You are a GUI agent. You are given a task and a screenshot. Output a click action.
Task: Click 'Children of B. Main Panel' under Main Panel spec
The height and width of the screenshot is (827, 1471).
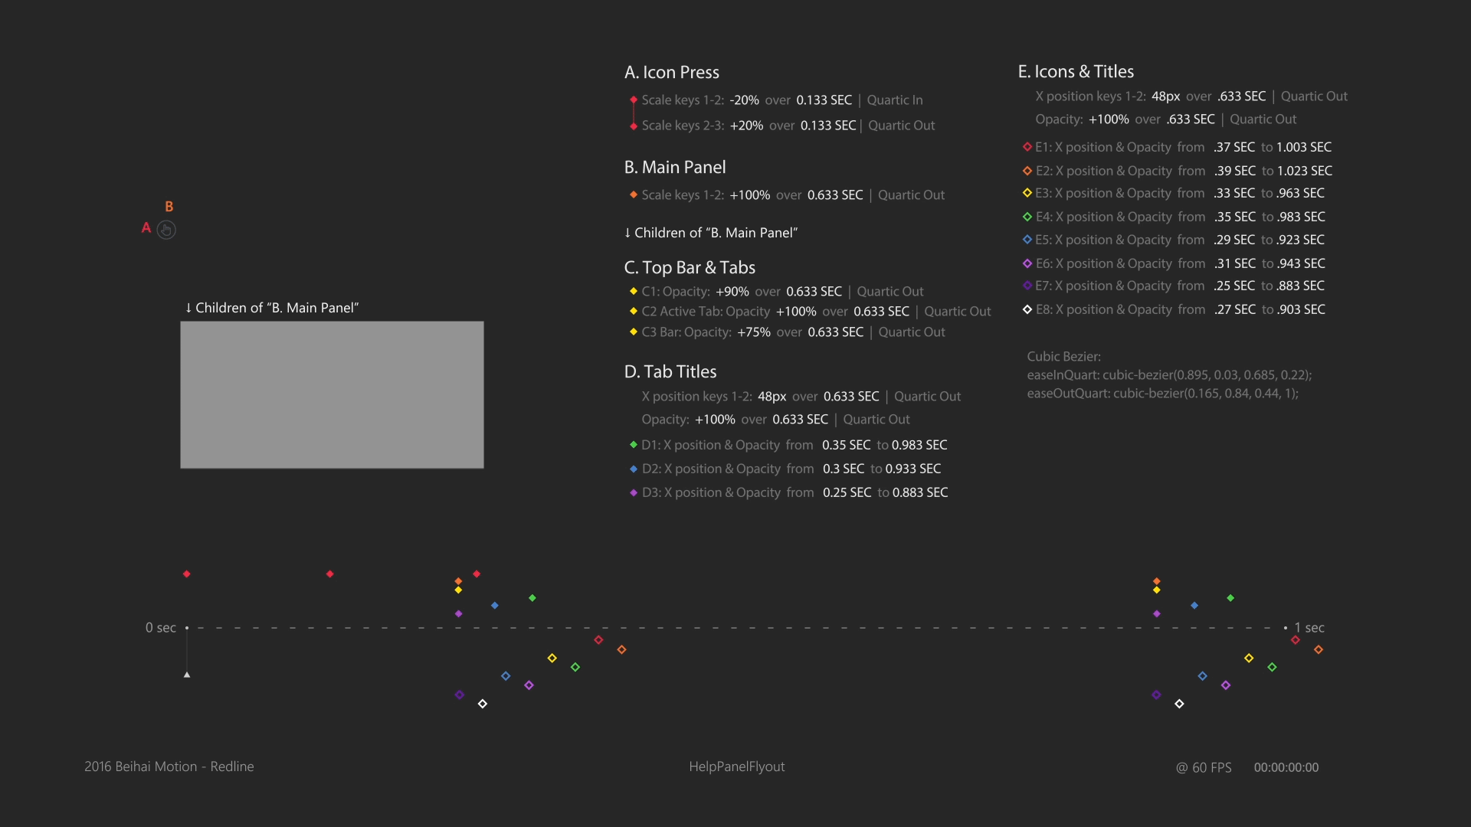[x=711, y=233]
